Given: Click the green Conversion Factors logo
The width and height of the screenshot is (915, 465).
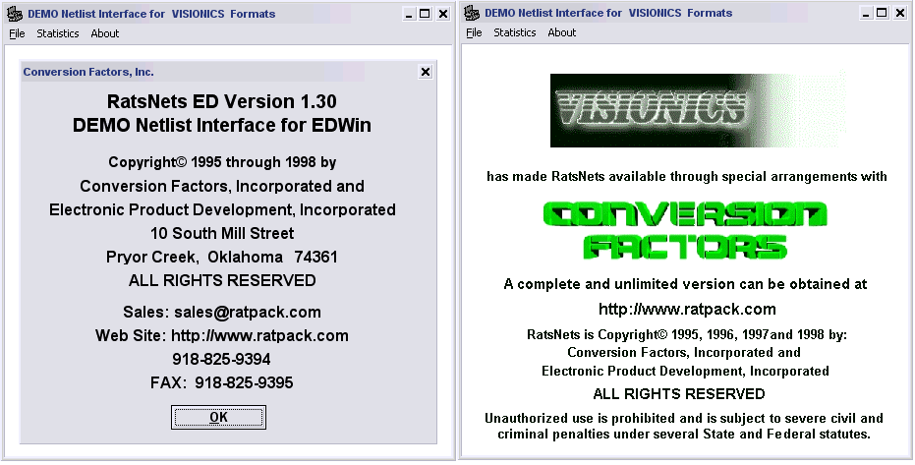Looking at the screenshot, I should coord(686,229).
